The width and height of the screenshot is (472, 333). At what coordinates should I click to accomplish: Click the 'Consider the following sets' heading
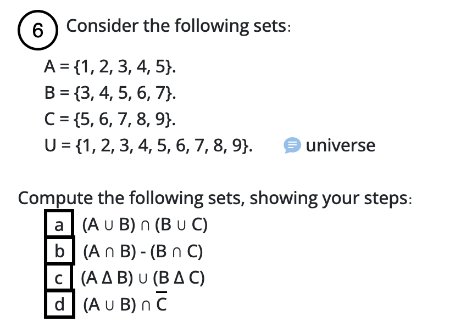pyautogui.click(x=179, y=26)
